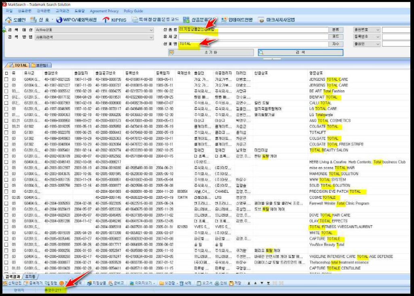Switch to the 보관함 tab beside TOTAL
Image resolution: width=414 pixels, height=296 pixels.
[x=40, y=65]
